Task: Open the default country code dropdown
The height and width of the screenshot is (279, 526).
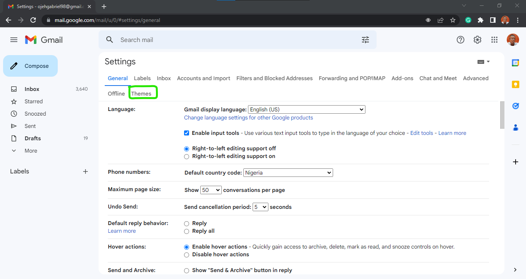Action: click(288, 172)
